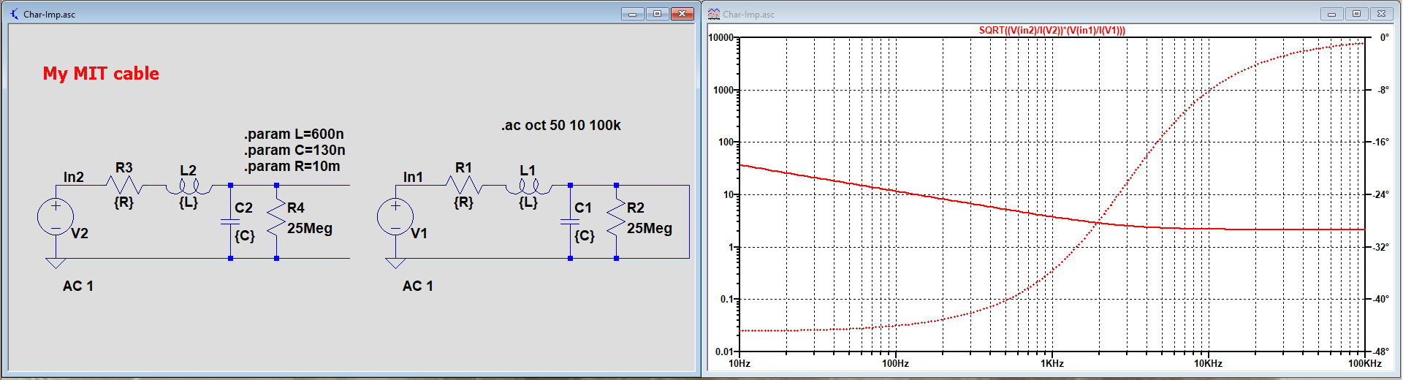Click the {L} value under L2
This screenshot has width=1403, height=380.
189,202
